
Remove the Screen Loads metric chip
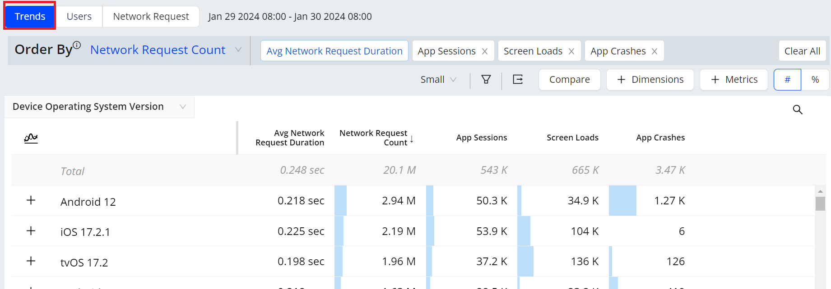[571, 51]
